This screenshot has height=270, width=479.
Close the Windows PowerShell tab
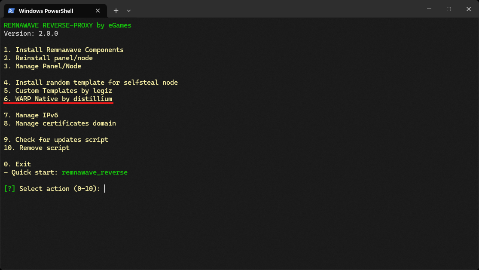tap(98, 11)
